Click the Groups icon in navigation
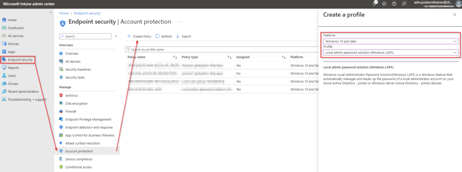Viewport: 462px width, 172px height. (x=4, y=84)
